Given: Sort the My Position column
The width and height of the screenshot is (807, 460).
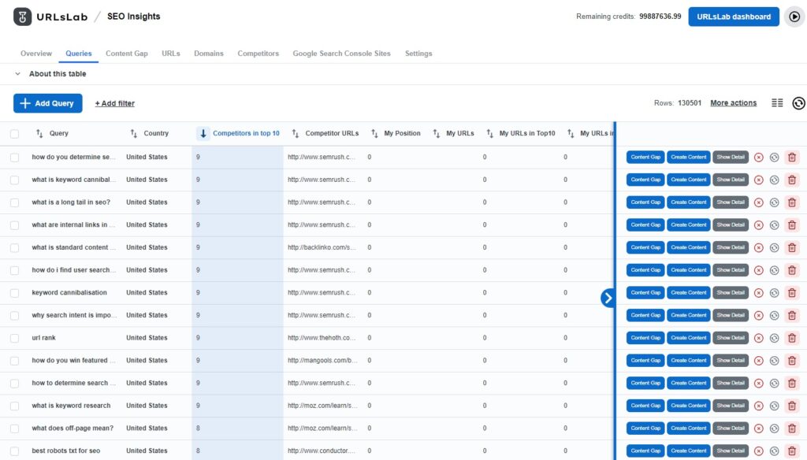Looking at the screenshot, I should click(x=374, y=133).
